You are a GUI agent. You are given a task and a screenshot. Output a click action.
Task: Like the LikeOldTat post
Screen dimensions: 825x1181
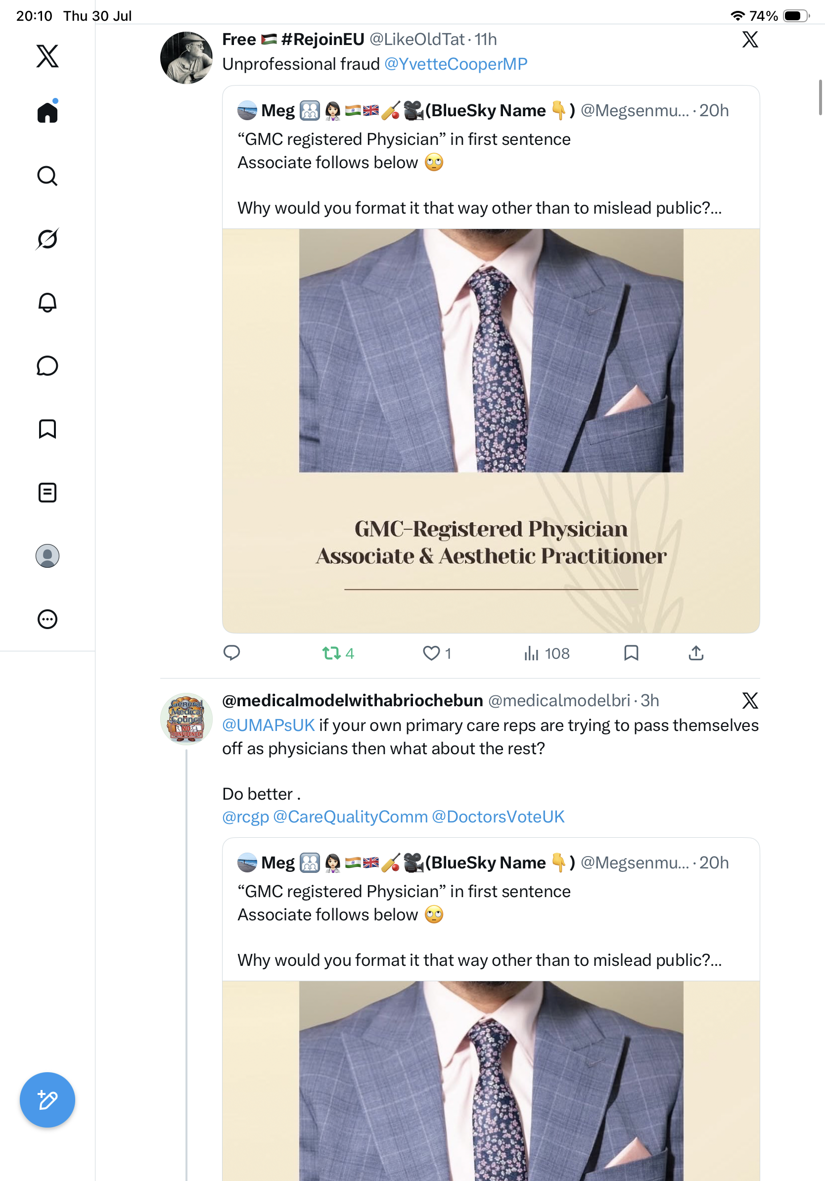coord(437,653)
